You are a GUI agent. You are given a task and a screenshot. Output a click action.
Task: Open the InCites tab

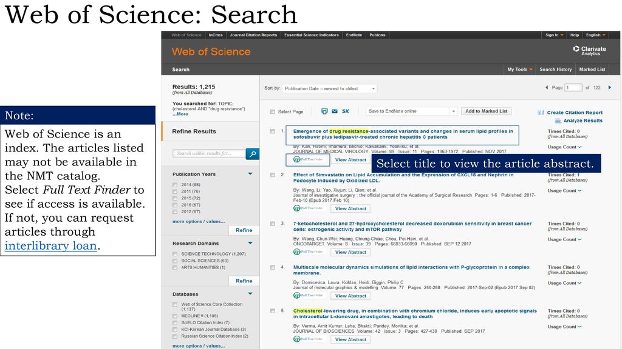click(216, 35)
